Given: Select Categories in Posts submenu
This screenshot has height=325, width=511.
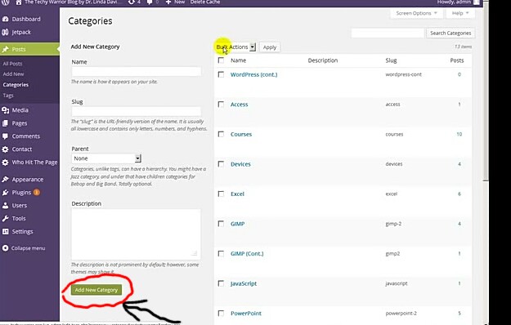Looking at the screenshot, I should point(16,85).
